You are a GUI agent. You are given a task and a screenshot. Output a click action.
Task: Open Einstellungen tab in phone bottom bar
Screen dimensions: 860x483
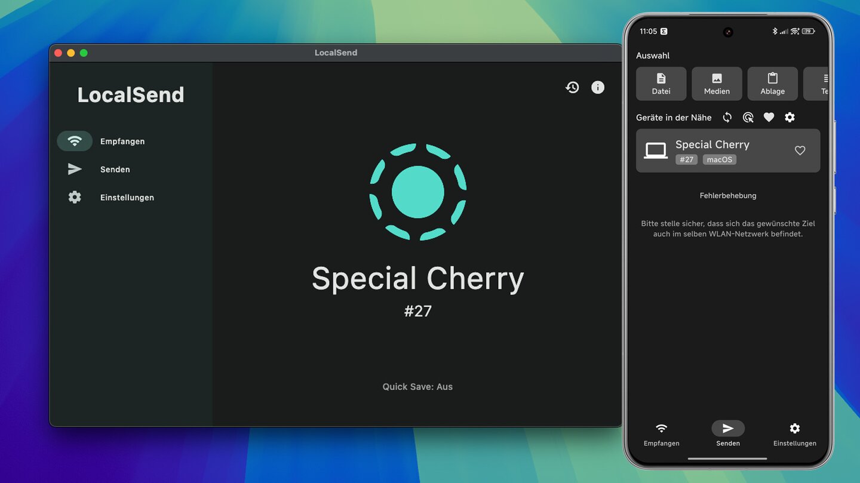coord(794,434)
